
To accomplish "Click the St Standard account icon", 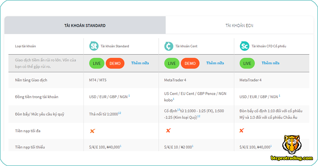I will (94, 46).
